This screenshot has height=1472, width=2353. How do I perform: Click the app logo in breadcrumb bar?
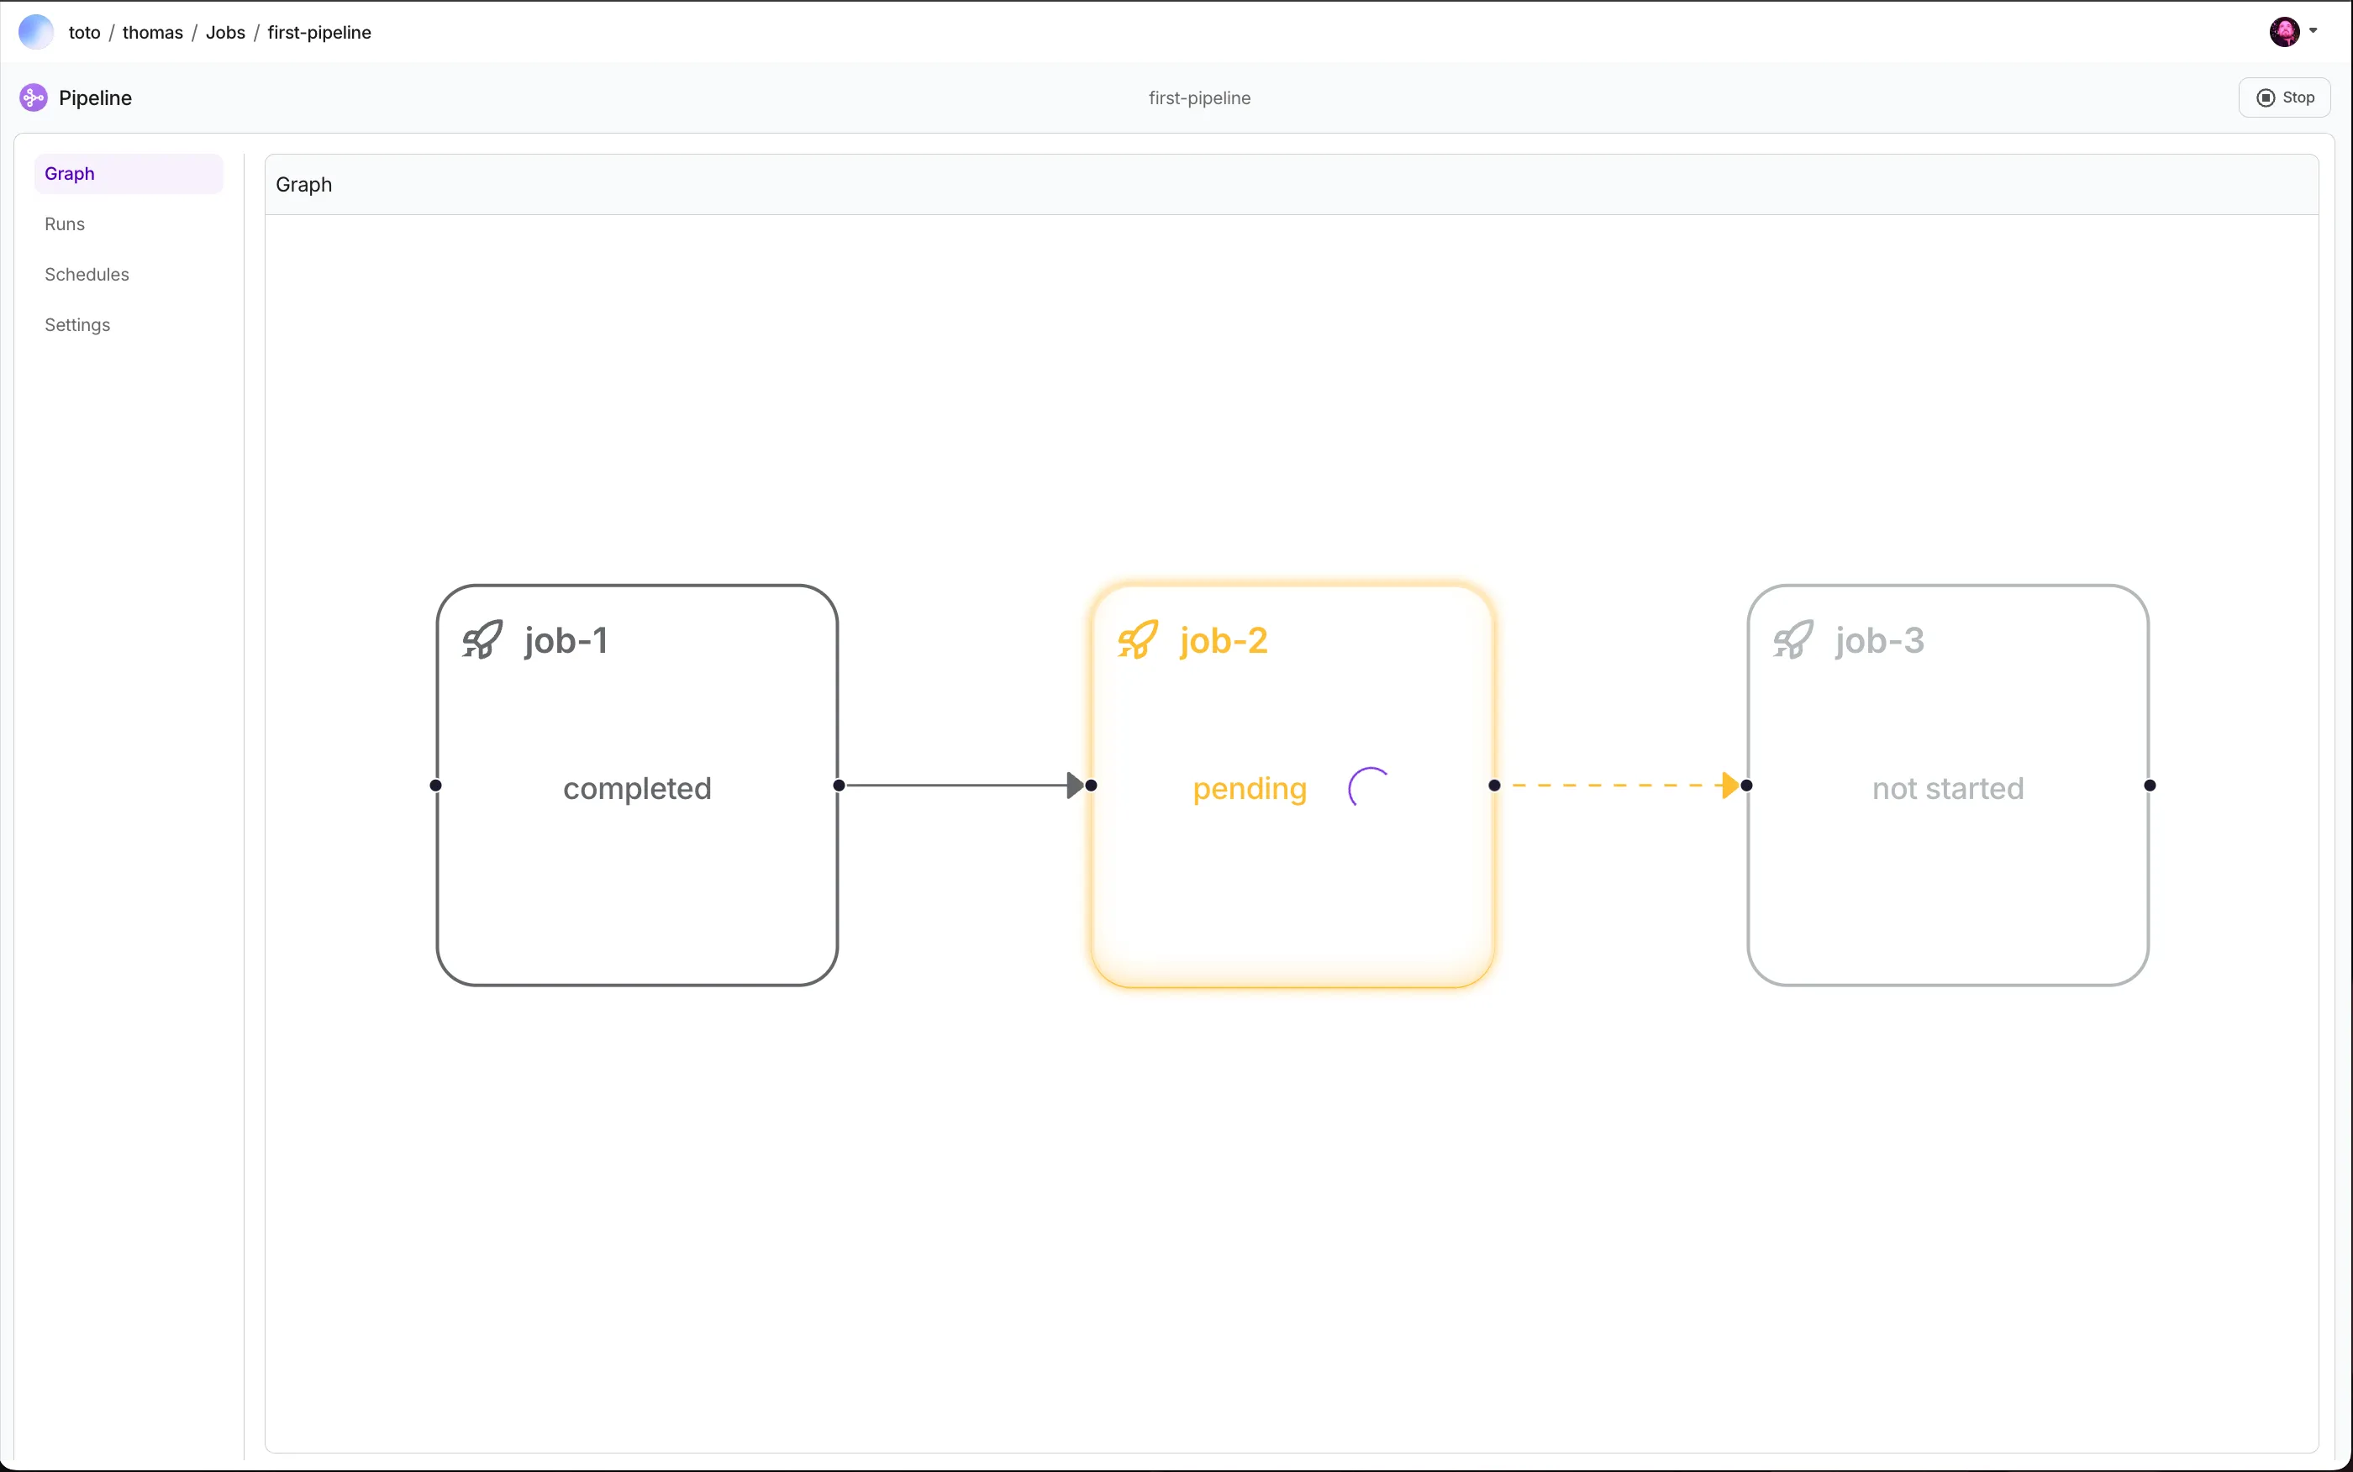pyautogui.click(x=36, y=32)
